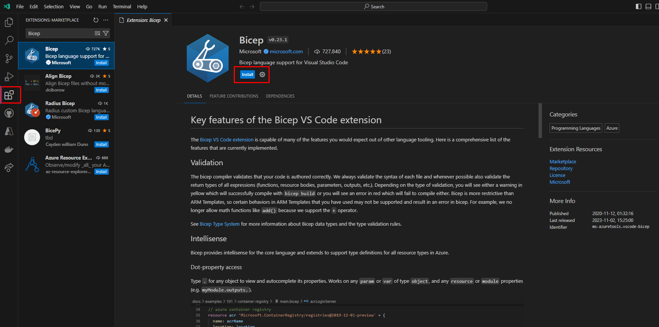Select Align Bicep extension in list
Image resolution: width=659 pixels, height=327 pixels.
point(66,83)
